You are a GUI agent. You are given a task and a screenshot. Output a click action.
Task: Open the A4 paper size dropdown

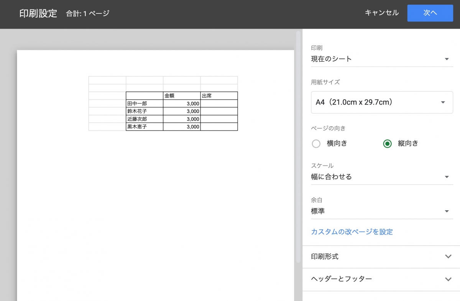(x=381, y=102)
